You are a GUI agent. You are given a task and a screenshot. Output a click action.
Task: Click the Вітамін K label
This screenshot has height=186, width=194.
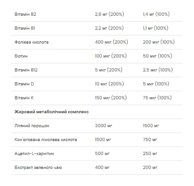click(x=24, y=98)
